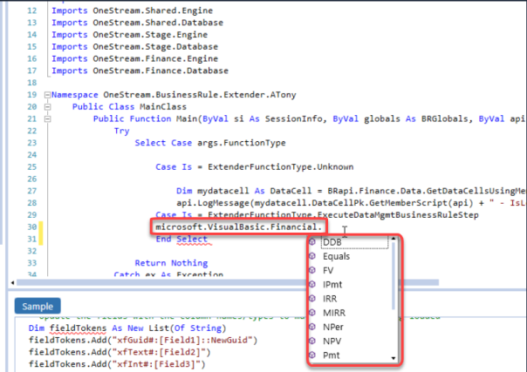Click the IPmt method icon
Viewport: 527px width, 372px height.
tap(313, 285)
